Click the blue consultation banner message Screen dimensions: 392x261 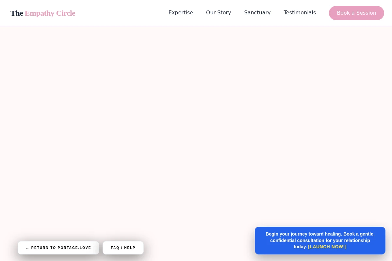[x=320, y=240]
